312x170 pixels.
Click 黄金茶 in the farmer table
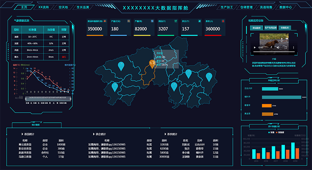(200, 157)
